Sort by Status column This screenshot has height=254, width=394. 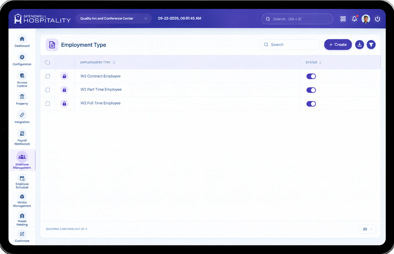point(313,62)
